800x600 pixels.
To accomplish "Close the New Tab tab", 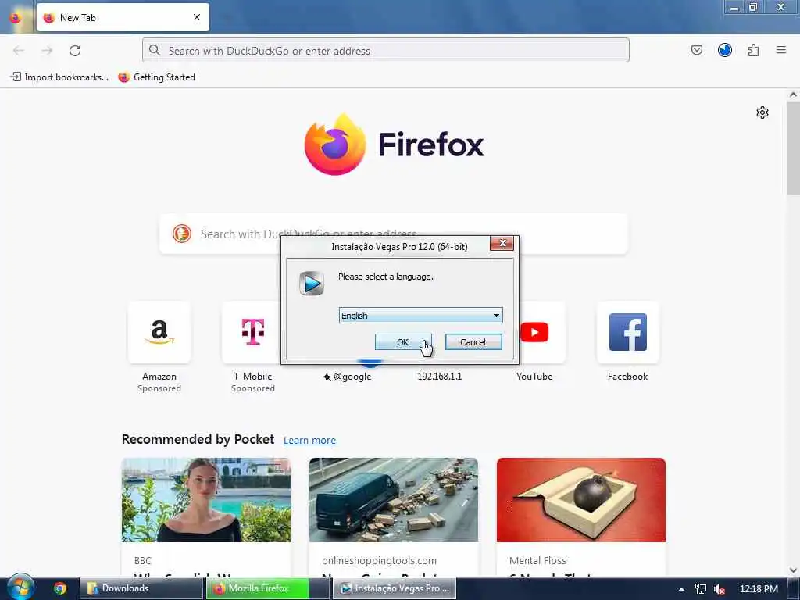I will click(197, 17).
